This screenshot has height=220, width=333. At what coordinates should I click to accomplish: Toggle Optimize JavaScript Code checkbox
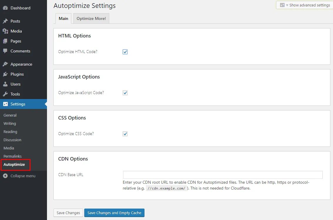(125, 93)
